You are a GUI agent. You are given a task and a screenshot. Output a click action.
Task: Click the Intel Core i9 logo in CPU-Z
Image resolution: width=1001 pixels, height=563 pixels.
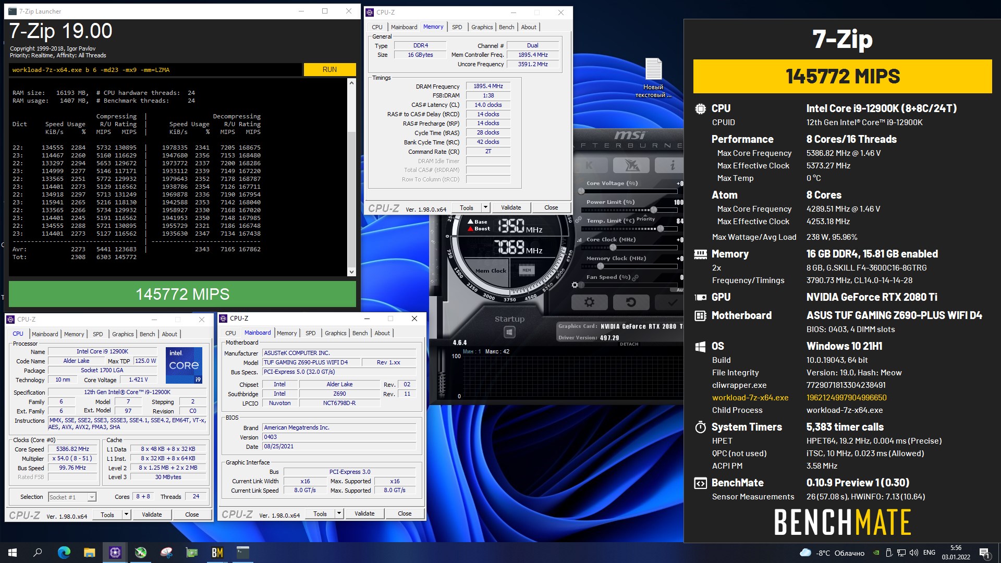click(x=184, y=365)
